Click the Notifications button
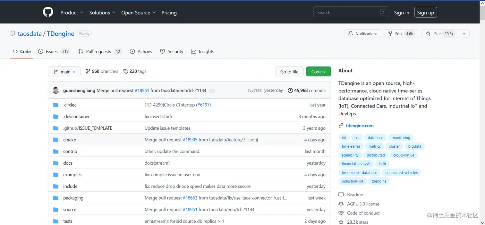The height and width of the screenshot is (225, 485). pyautogui.click(x=363, y=34)
